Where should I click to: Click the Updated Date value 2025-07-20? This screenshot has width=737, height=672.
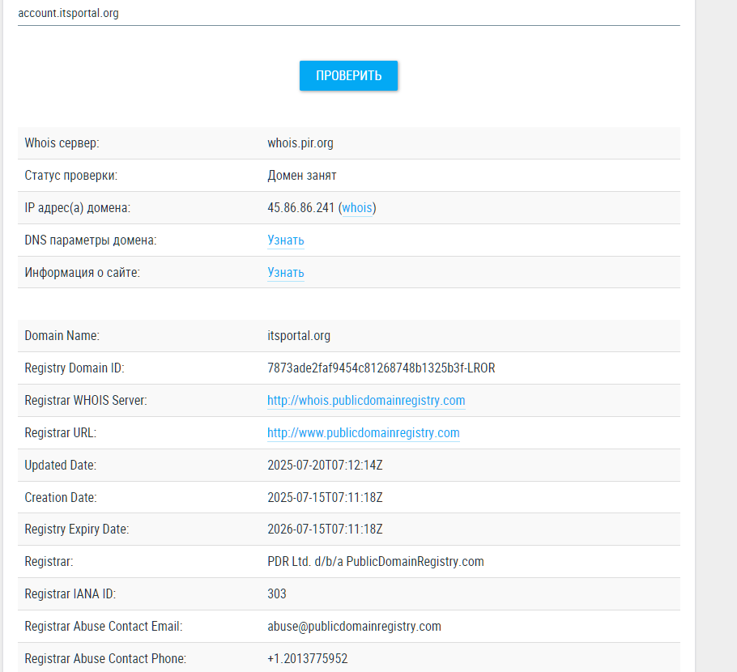325,466
